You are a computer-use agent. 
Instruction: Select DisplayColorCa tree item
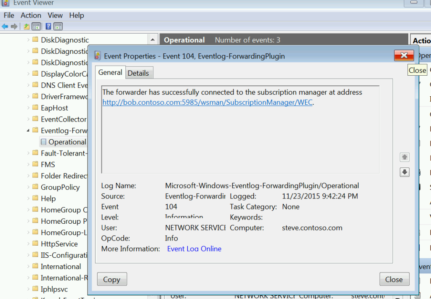[x=64, y=74]
